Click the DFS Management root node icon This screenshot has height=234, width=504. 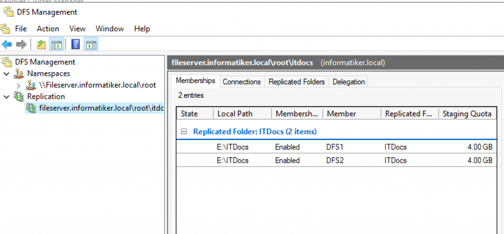pyautogui.click(x=7, y=61)
